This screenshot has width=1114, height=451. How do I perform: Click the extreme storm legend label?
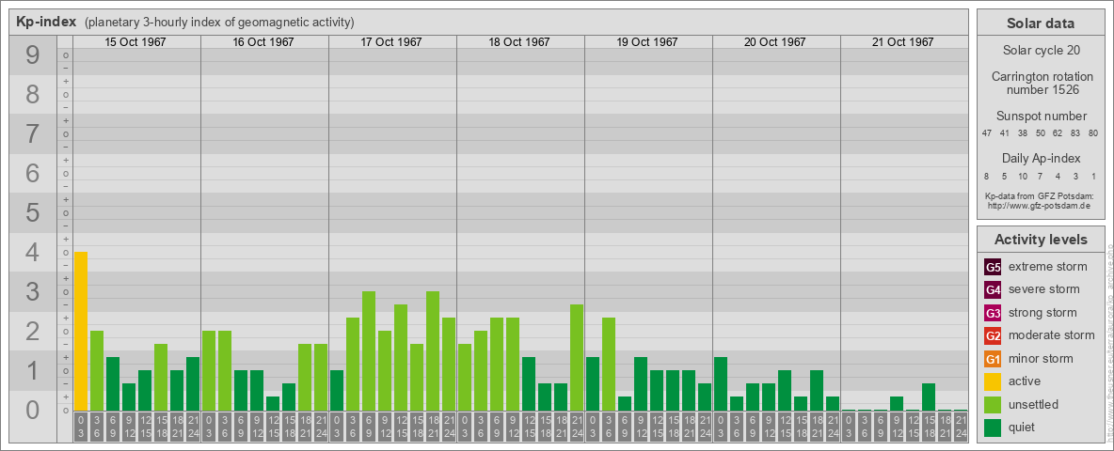pyautogui.click(x=1047, y=267)
